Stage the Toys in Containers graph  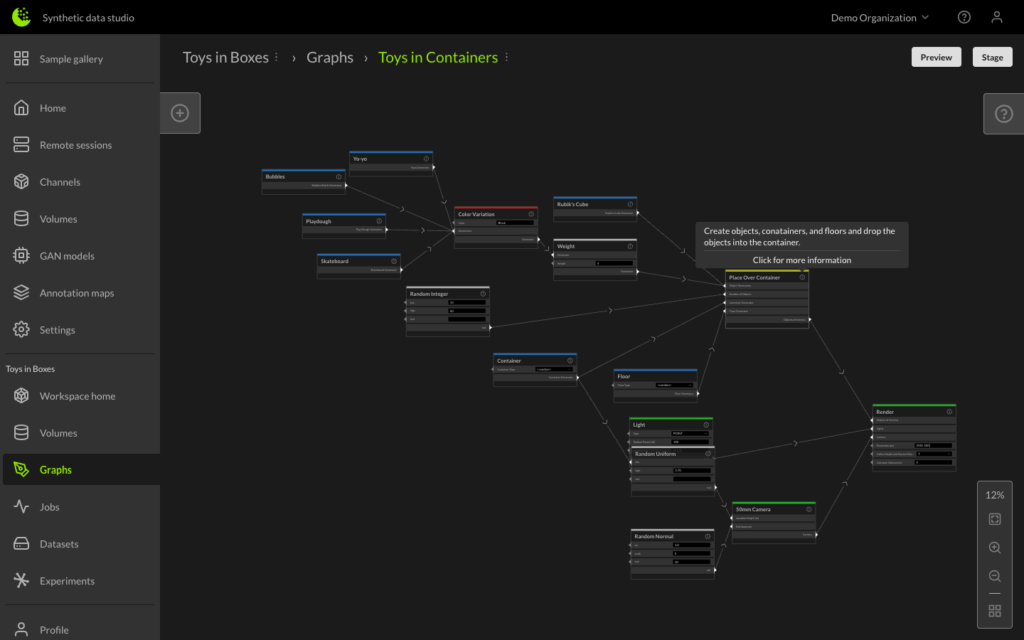coord(992,57)
